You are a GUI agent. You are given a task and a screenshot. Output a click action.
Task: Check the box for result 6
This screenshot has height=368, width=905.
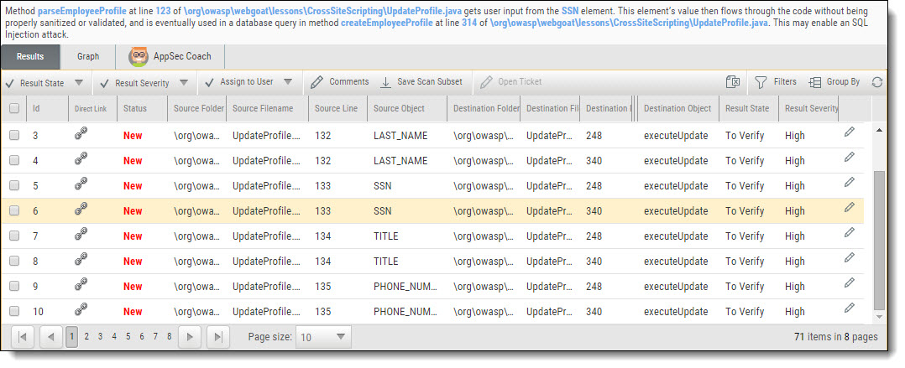(x=14, y=210)
